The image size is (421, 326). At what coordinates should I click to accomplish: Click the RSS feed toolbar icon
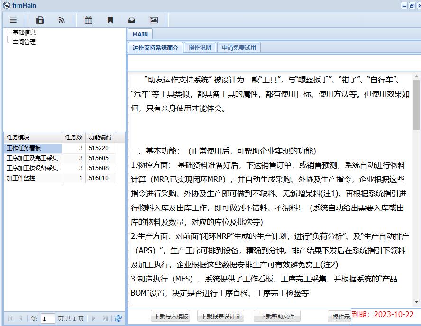coord(62,20)
